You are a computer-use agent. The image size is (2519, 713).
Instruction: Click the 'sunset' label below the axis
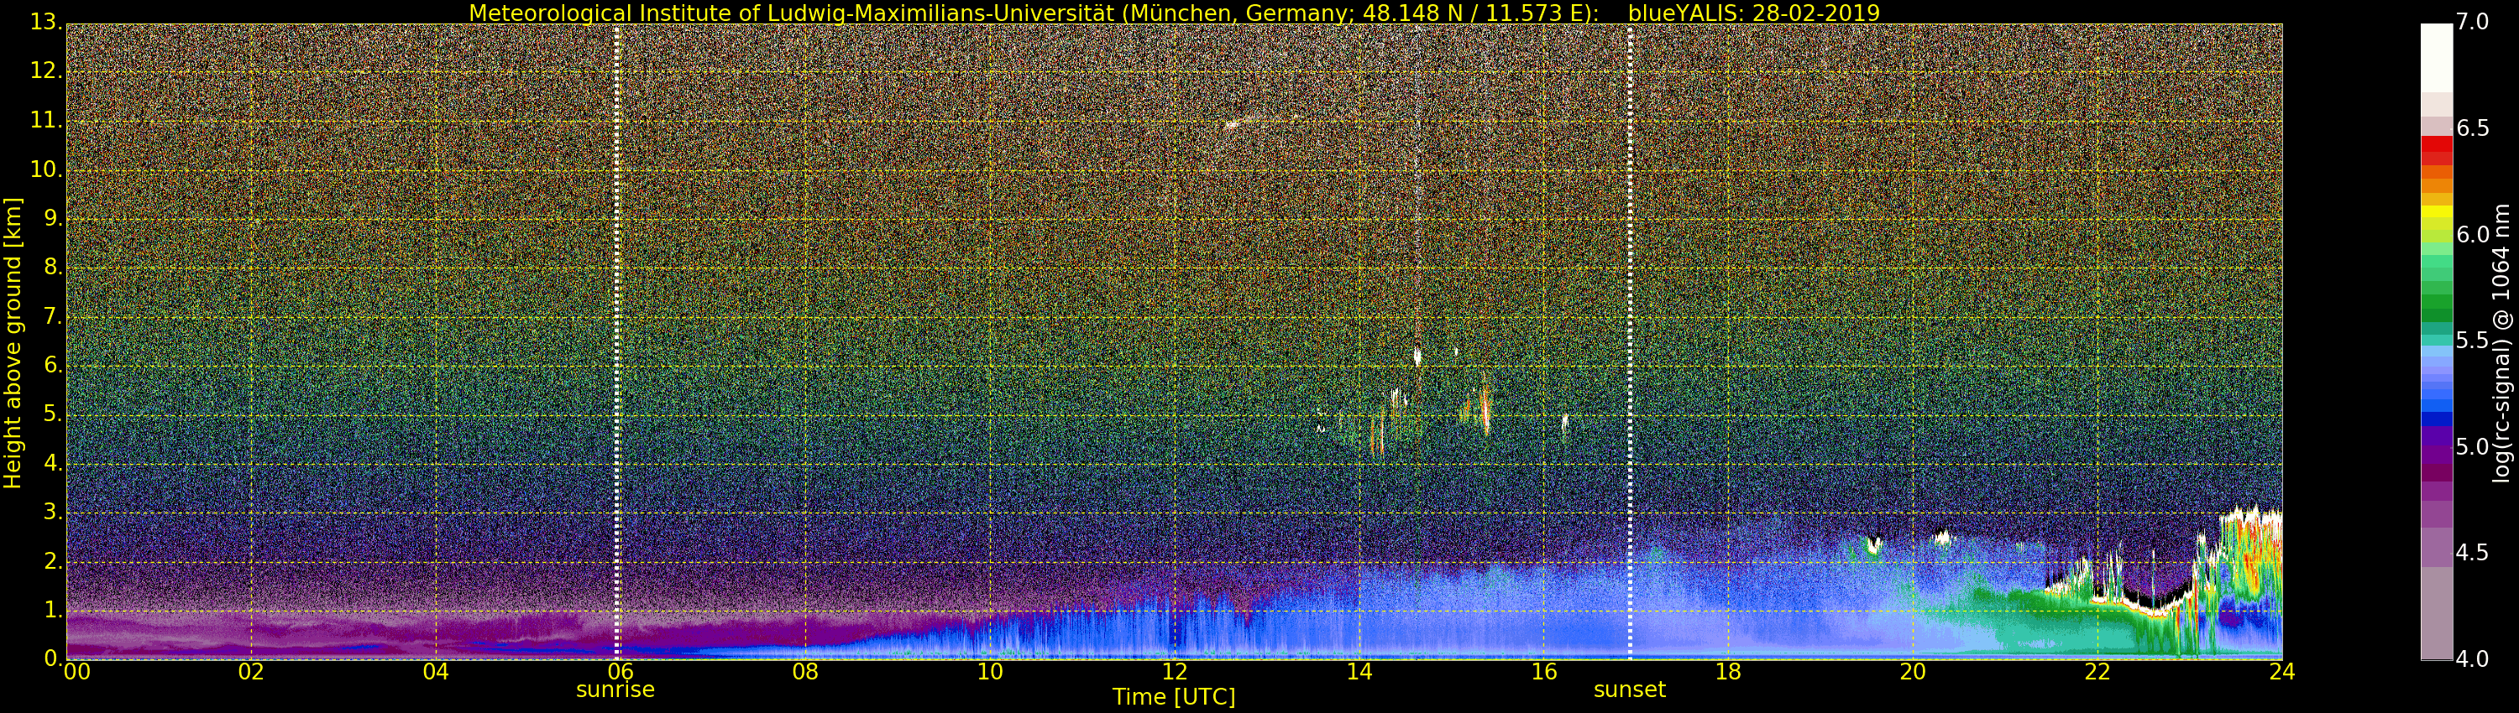point(1629,690)
